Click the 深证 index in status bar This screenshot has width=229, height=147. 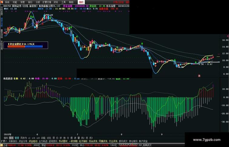click(x=44, y=145)
